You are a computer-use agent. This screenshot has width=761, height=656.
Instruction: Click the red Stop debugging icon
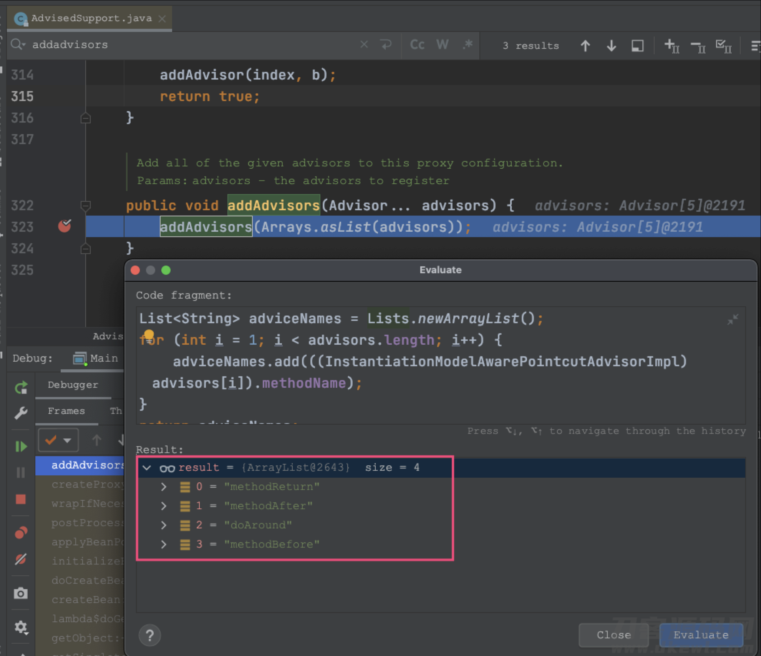(x=21, y=499)
